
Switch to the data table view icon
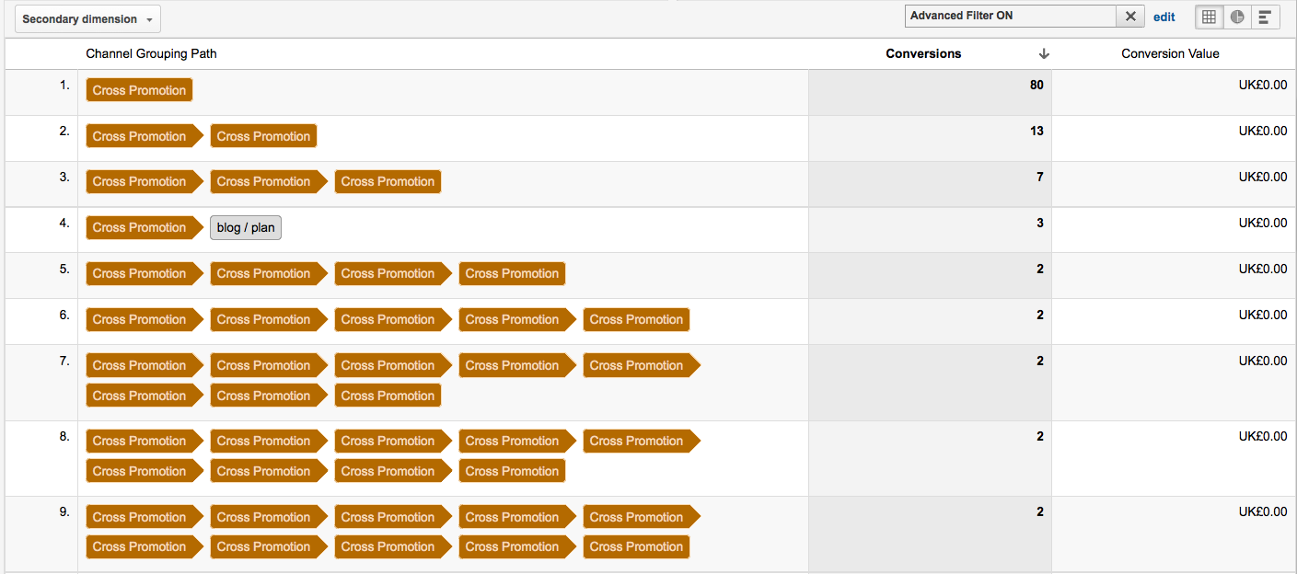pos(1210,17)
